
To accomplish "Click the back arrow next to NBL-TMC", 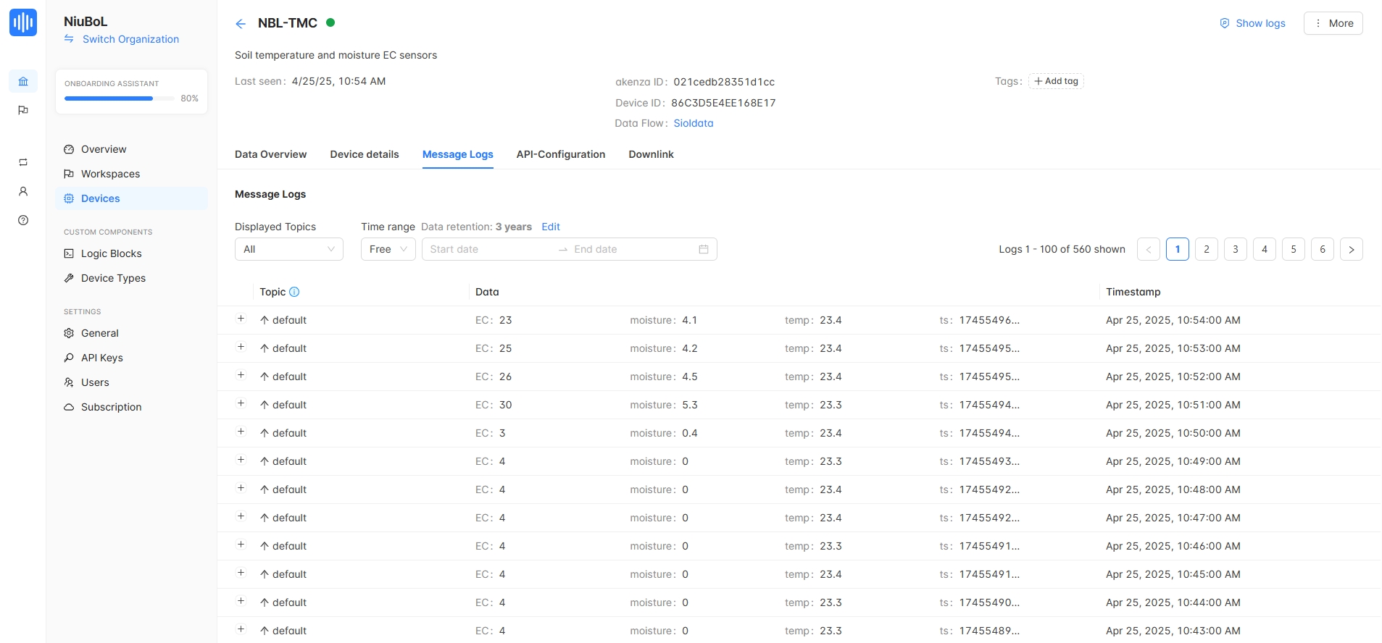I will coord(241,24).
